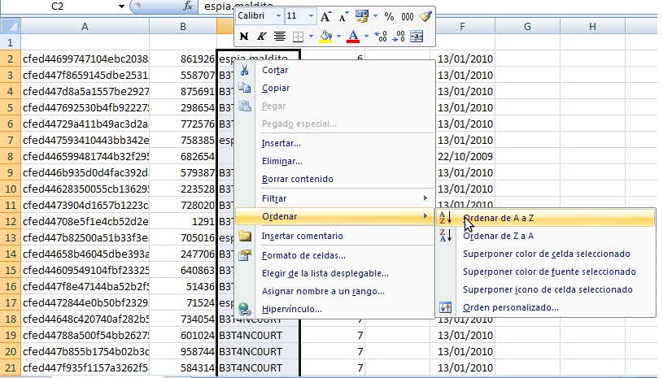
Task: Expand the Filtrar submenu
Action: tap(334, 198)
